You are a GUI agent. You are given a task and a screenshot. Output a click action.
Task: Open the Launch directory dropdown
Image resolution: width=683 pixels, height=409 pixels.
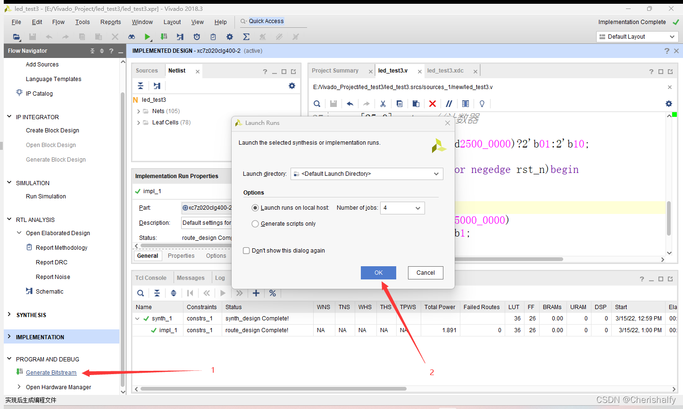367,174
